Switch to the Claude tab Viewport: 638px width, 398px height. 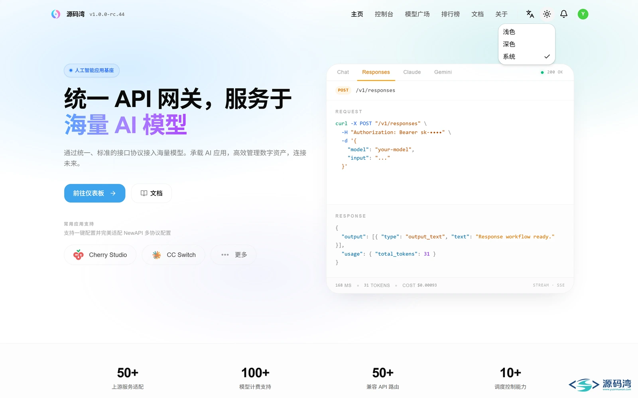(x=412, y=72)
